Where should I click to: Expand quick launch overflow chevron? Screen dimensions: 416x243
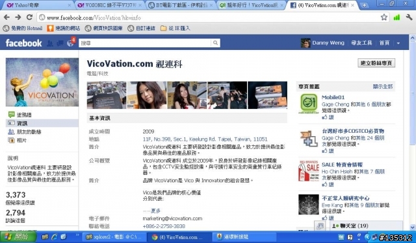coord(77,235)
